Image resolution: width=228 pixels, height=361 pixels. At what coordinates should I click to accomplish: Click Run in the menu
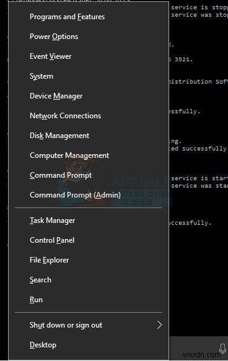[x=89, y=300]
